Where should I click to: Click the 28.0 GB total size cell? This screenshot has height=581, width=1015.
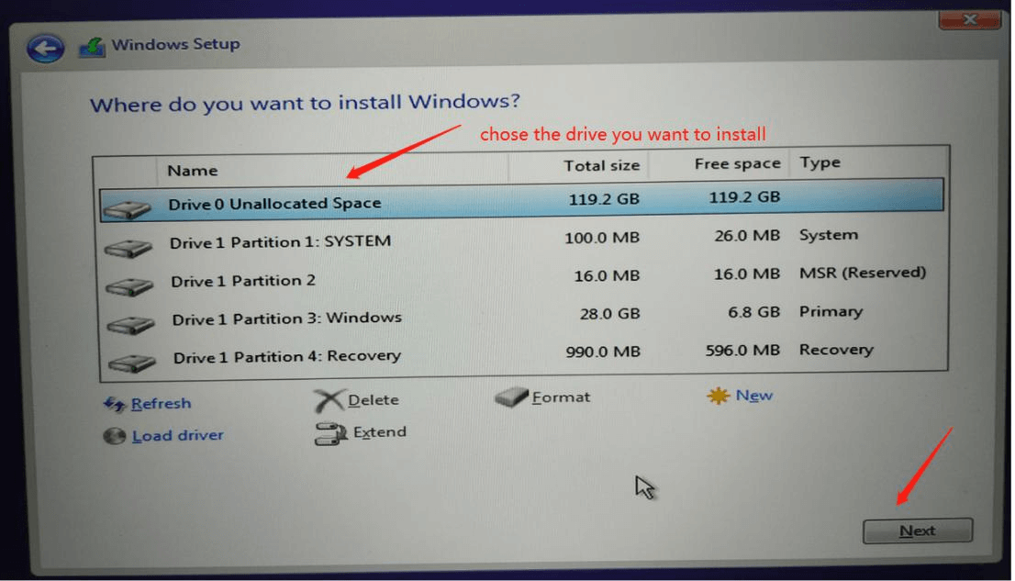[609, 314]
